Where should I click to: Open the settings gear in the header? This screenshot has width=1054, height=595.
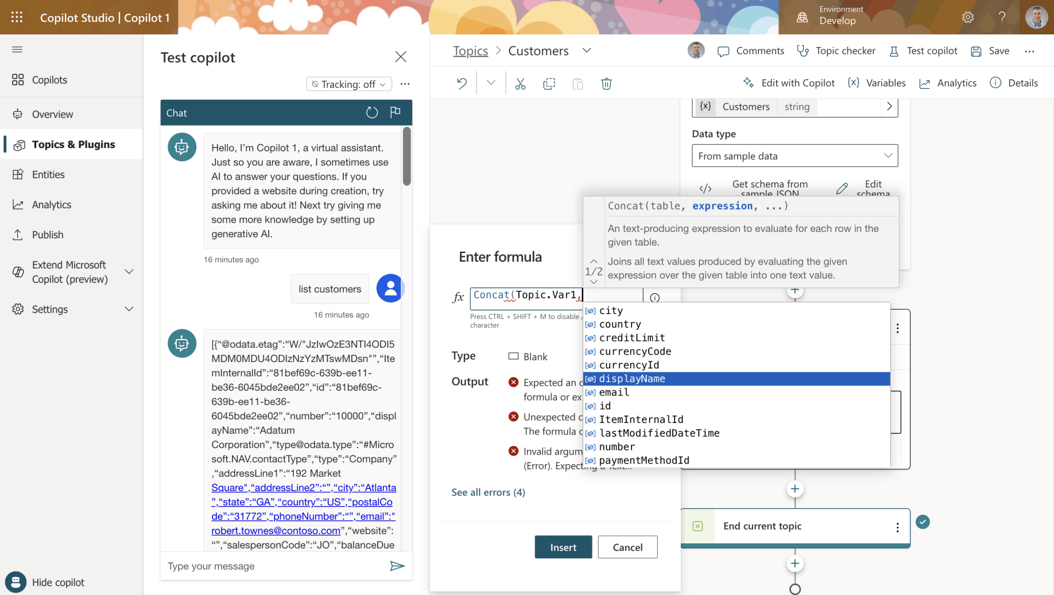click(x=968, y=17)
